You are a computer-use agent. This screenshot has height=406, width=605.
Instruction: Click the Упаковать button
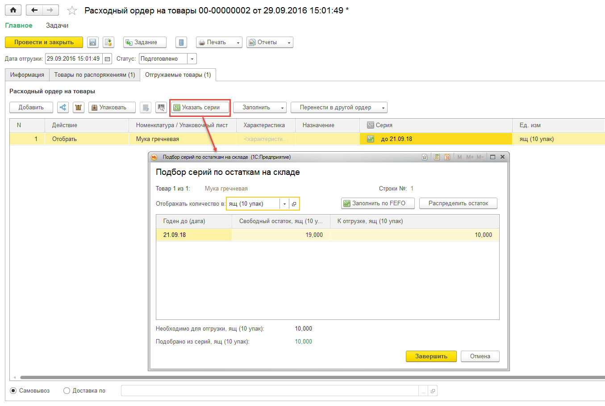click(x=112, y=108)
